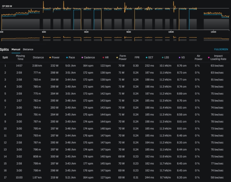Click the Distance column header in table
Viewport: 231px width, 182px height.
(x=38, y=58)
